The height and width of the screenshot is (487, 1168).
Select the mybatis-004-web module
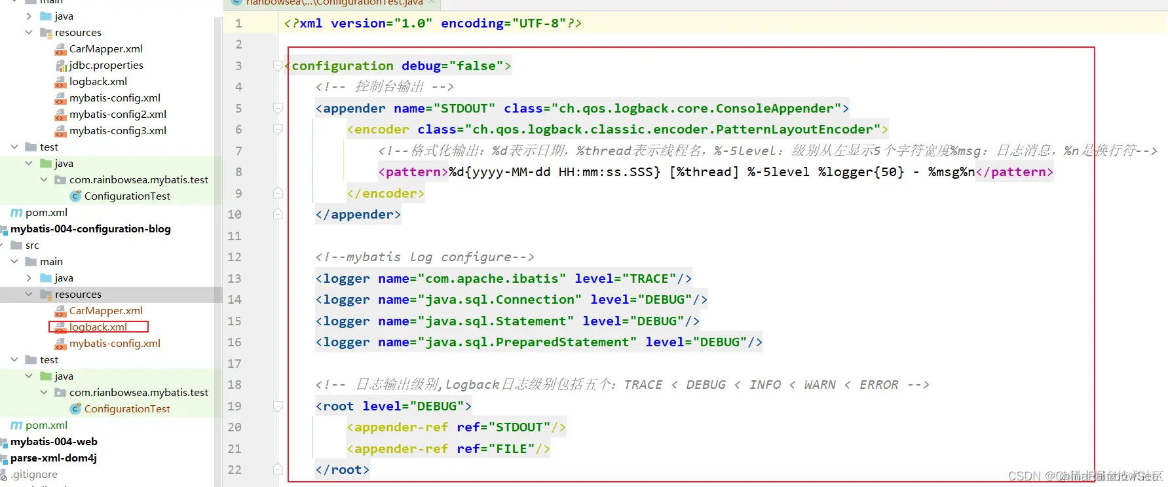click(x=54, y=442)
